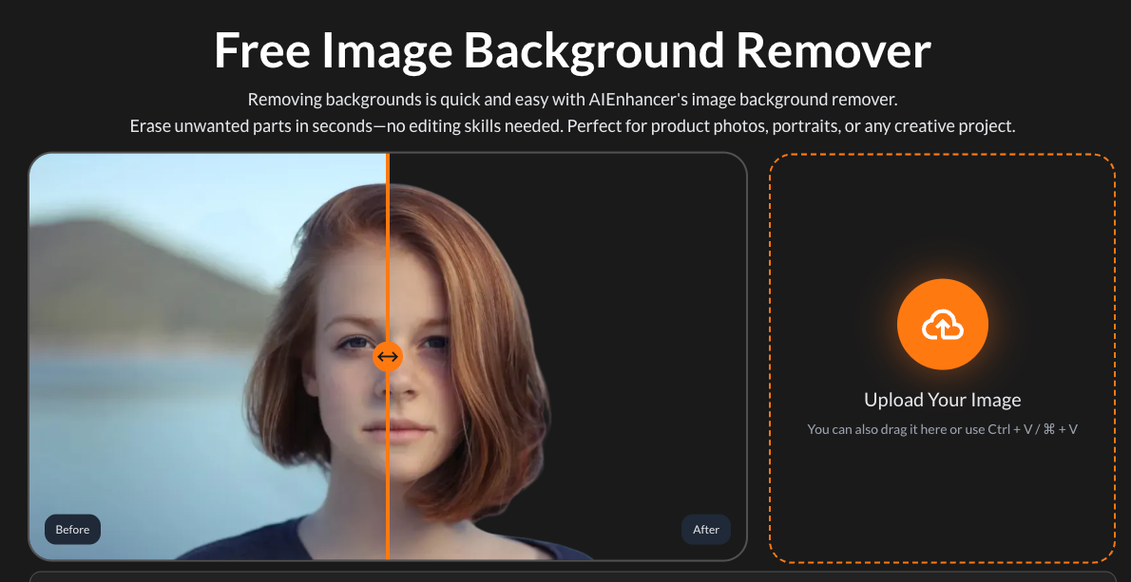This screenshot has height=582, width=1131.
Task: Click the vertical orange divider line above the handle
Action: point(388,237)
